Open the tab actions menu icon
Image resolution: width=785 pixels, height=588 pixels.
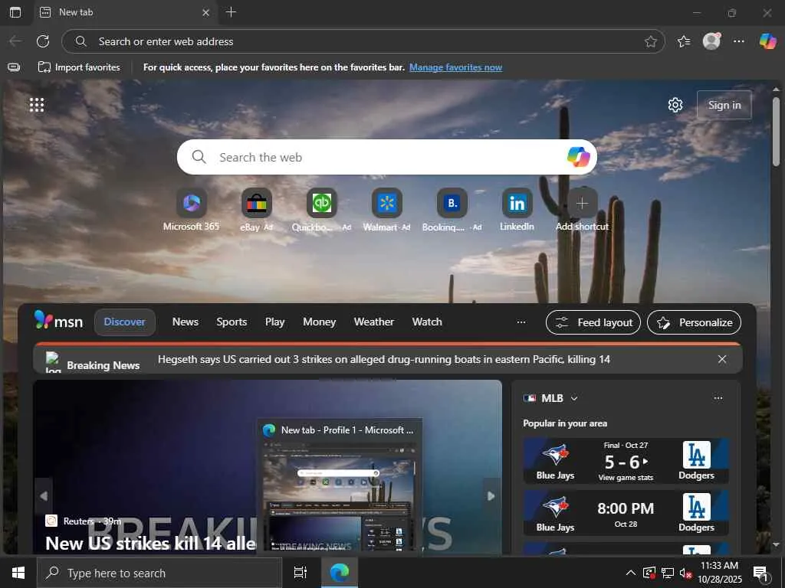(15, 12)
